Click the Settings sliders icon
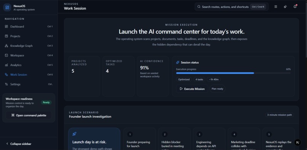Screen dimensions: 307x150 click(6, 84)
